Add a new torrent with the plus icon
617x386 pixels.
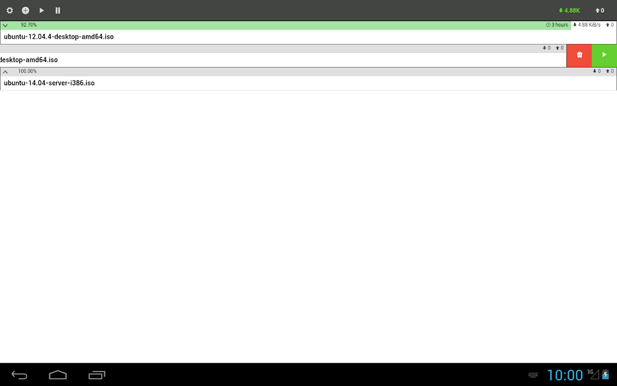coord(25,10)
